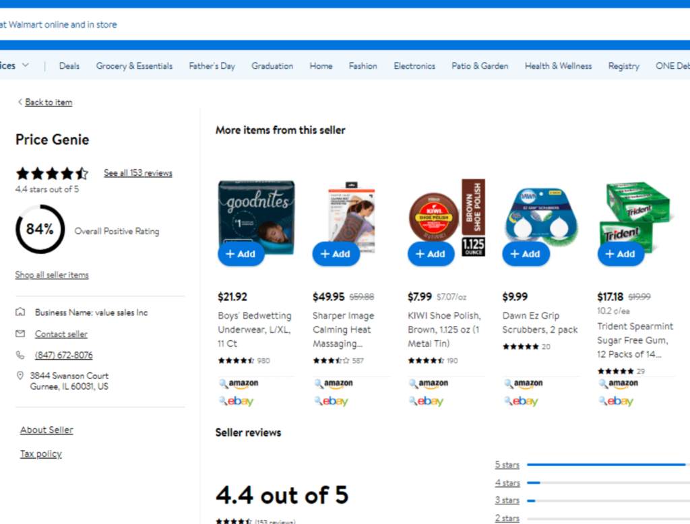Open the KIWI Shoe Polish product title

[445, 329]
